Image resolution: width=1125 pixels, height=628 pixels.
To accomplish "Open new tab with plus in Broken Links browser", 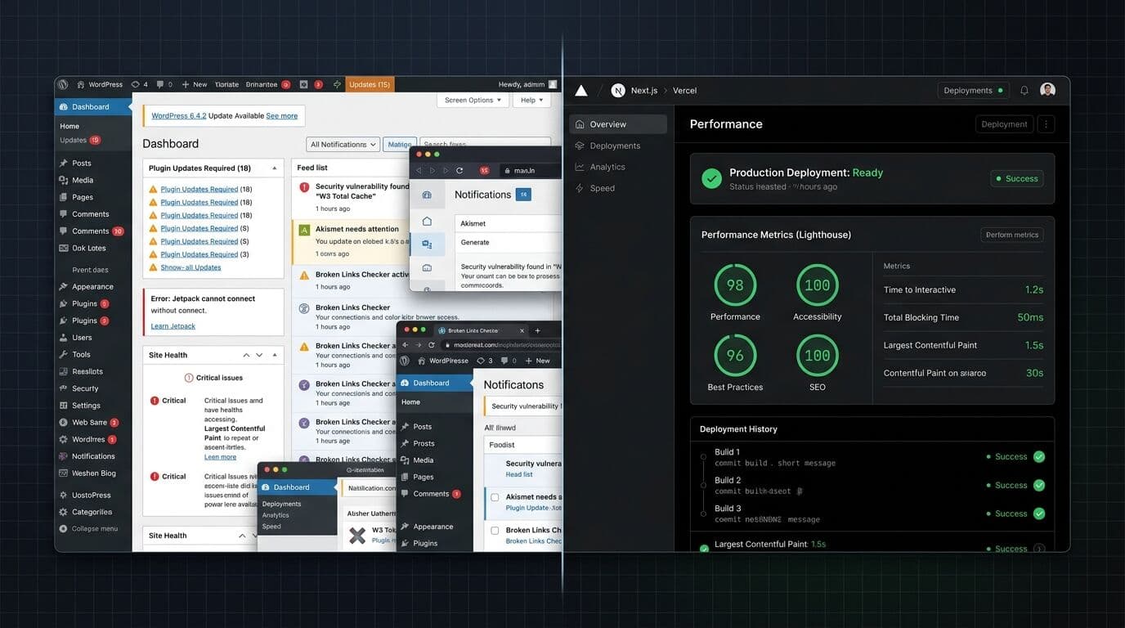I will click(x=537, y=330).
